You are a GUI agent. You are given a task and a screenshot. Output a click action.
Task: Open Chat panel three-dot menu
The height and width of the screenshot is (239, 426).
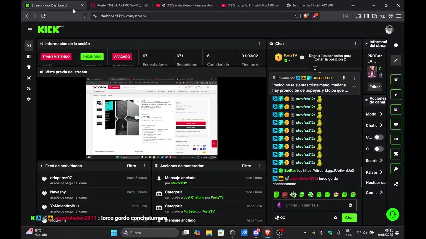356,44
